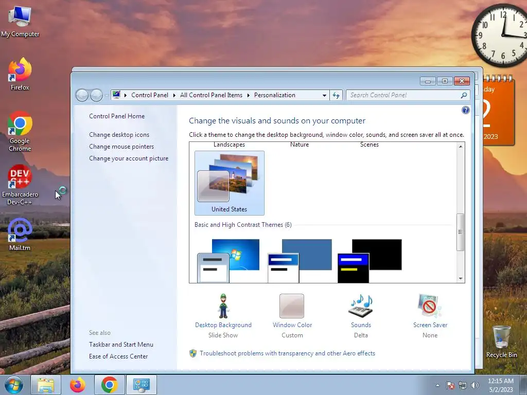This screenshot has height=395, width=527.
Task: Open Windows Explorer from the taskbar
Action: [x=46, y=385]
